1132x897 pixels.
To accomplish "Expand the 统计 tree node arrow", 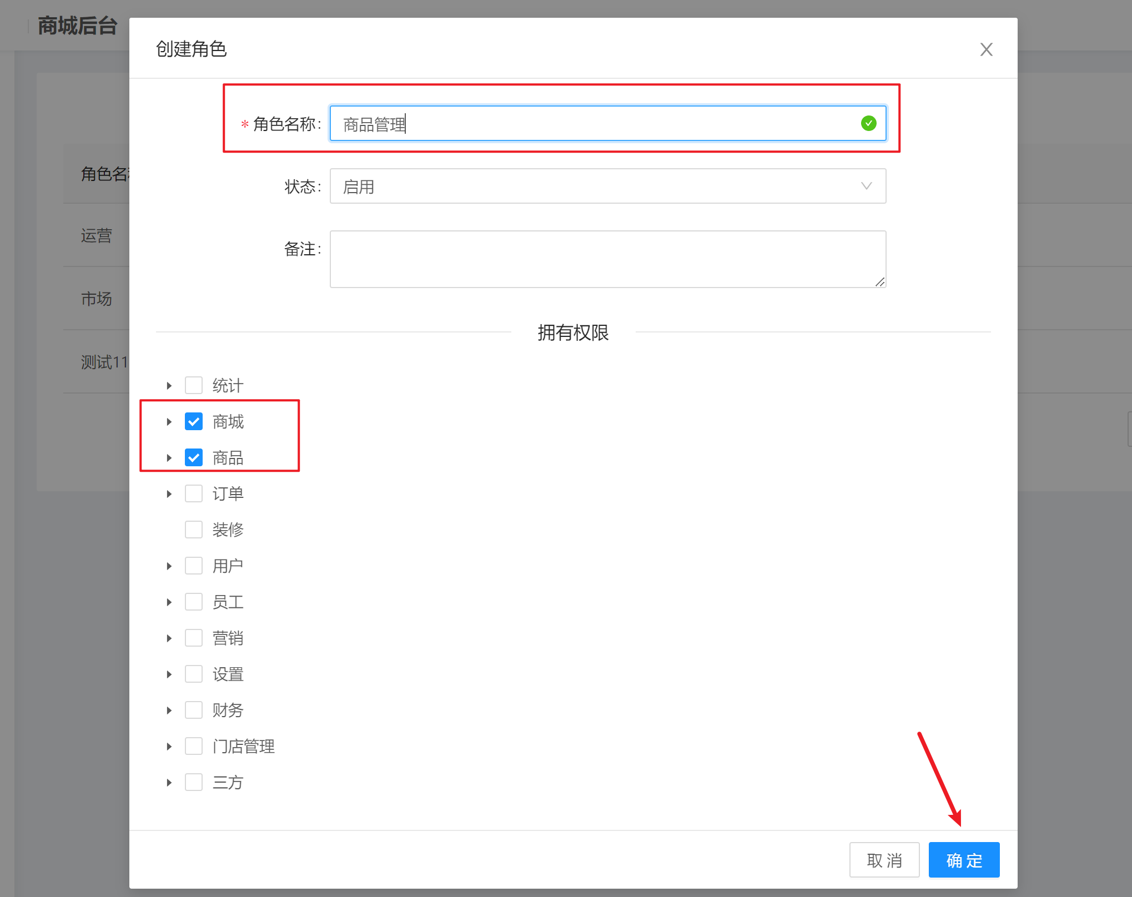I will click(x=169, y=386).
